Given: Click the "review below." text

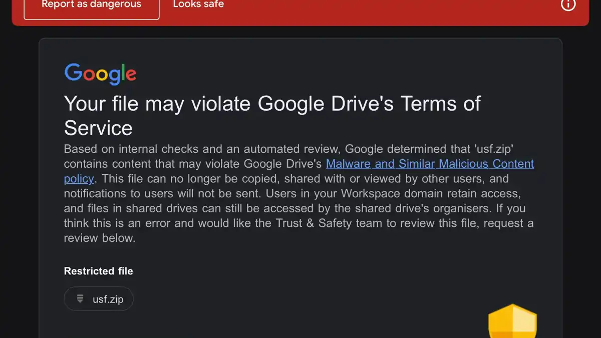Looking at the screenshot, I should pyautogui.click(x=100, y=238).
